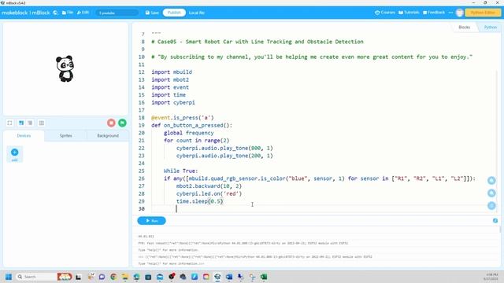Select the large stage layout icon

[21, 123]
